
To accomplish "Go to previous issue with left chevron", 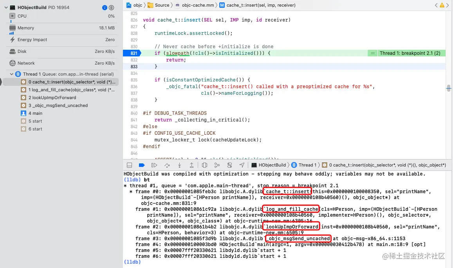I will (x=436, y=5).
